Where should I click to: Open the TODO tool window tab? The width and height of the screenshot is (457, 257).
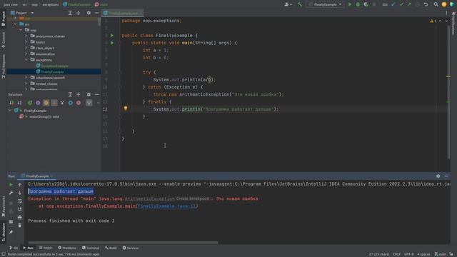pos(45,248)
